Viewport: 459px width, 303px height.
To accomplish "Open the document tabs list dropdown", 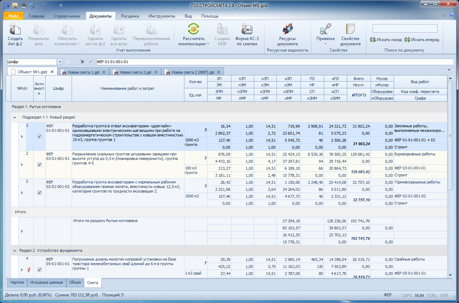I will (450, 70).
